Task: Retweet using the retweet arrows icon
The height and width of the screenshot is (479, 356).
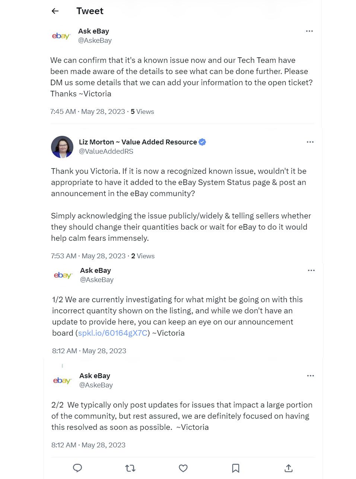Action: click(130, 468)
